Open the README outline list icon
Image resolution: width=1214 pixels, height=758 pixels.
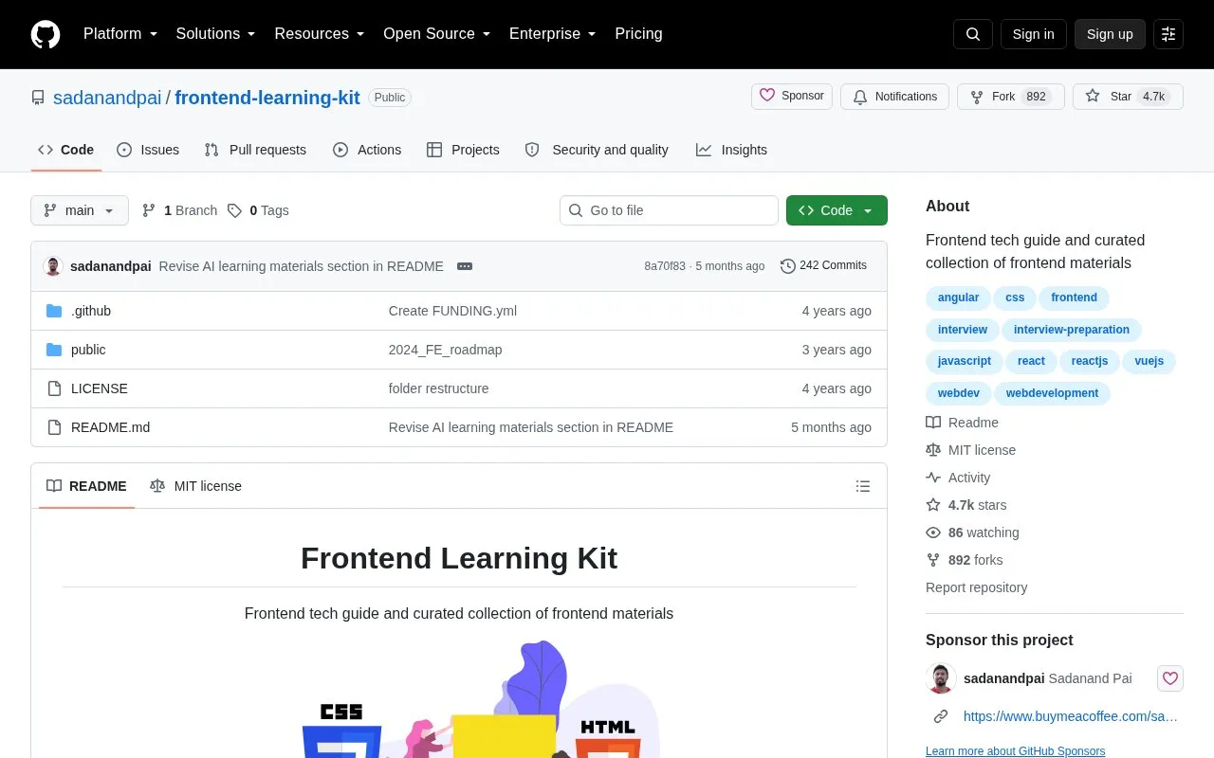[x=863, y=486]
